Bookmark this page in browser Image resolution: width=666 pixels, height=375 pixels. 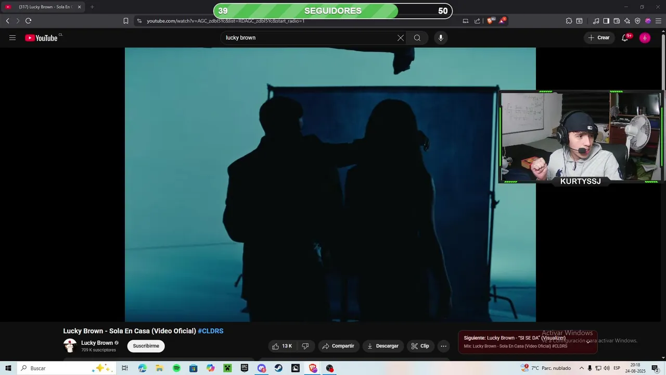125,21
